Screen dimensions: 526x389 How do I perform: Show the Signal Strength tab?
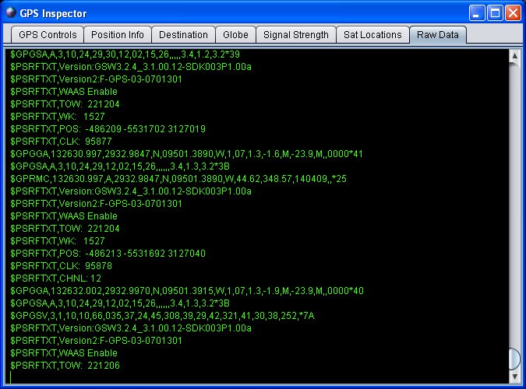point(296,35)
